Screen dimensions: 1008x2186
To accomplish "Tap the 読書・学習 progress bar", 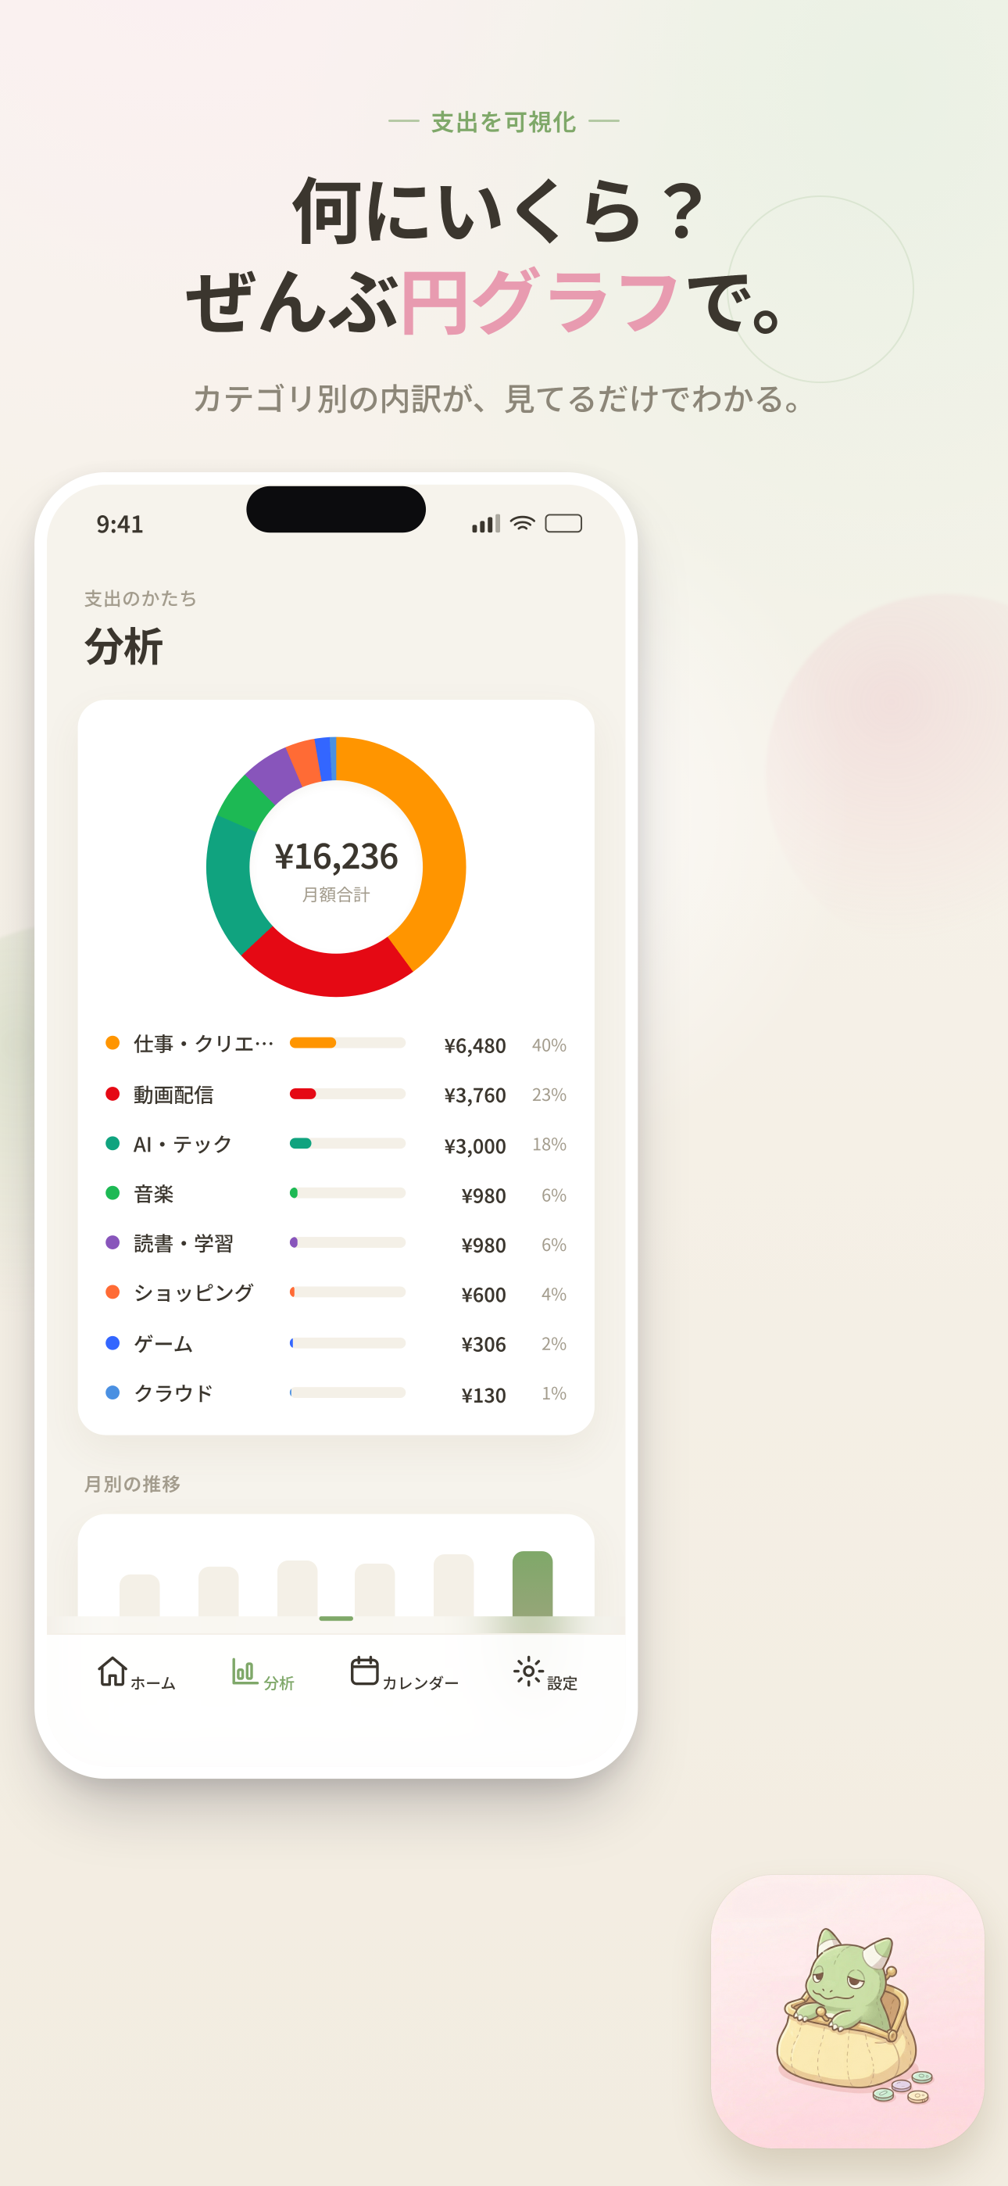I will pos(347,1242).
